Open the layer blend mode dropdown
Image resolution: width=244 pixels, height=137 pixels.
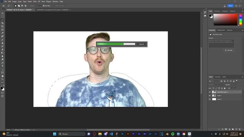click(x=216, y=85)
